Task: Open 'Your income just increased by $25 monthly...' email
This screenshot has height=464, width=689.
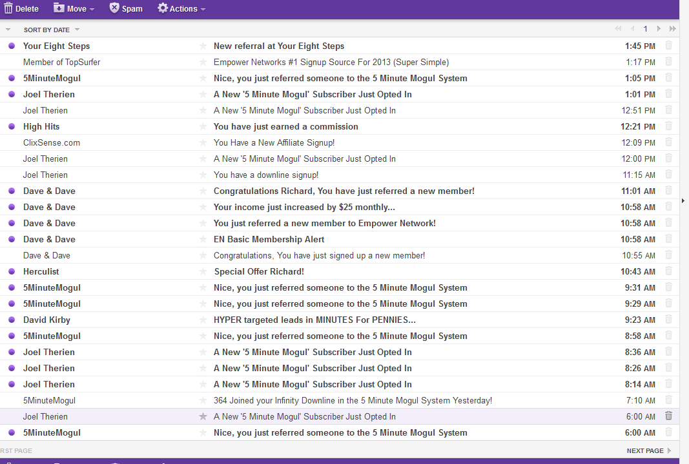Action: click(x=304, y=207)
